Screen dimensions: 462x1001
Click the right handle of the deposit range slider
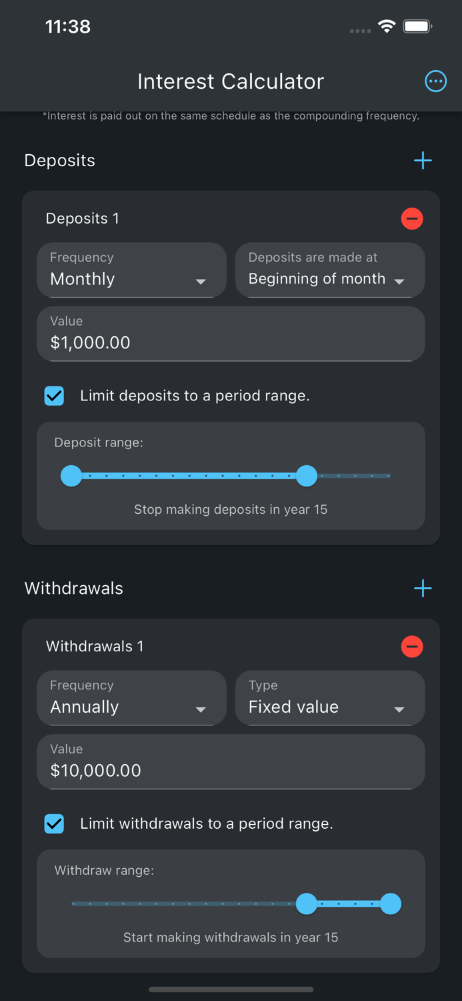click(307, 476)
